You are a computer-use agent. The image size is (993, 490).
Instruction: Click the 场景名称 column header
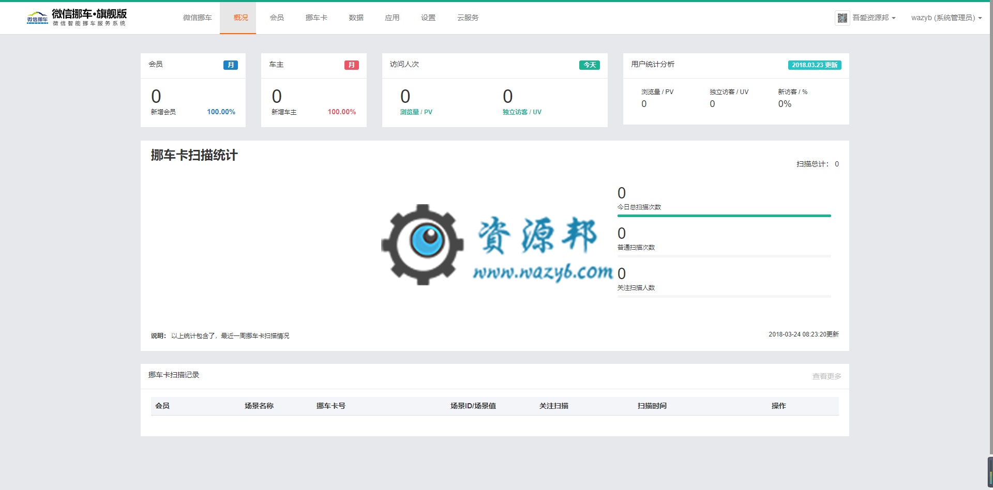pos(259,406)
